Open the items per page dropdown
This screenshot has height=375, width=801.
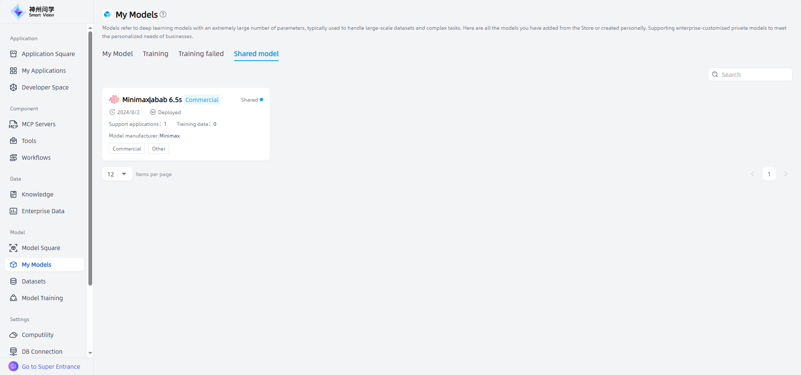(117, 174)
